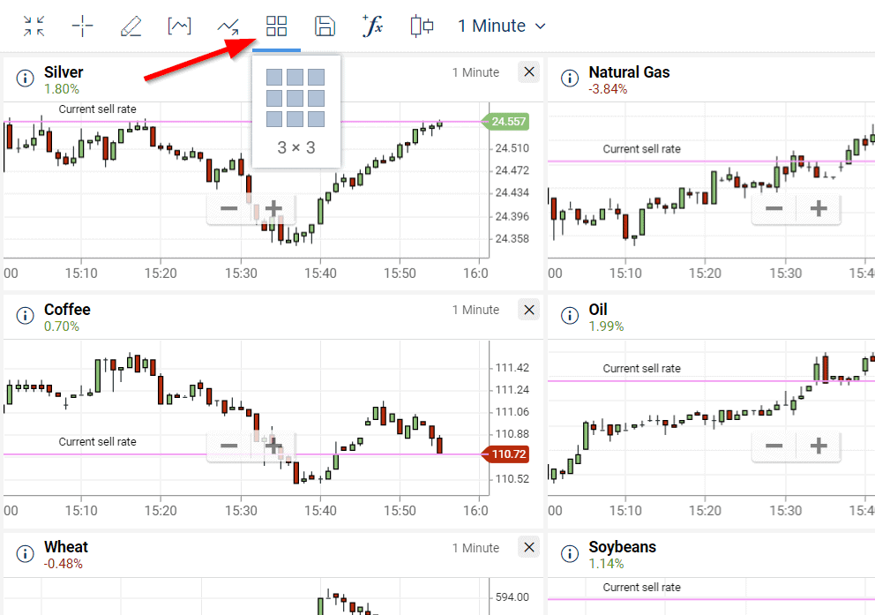Click the collapse chart arrows icon

[34, 26]
